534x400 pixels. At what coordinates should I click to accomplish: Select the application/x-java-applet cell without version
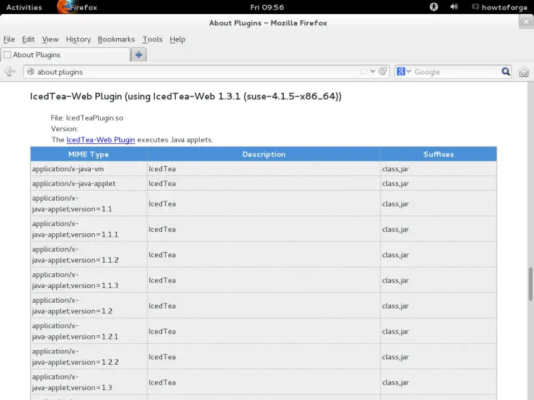point(89,183)
